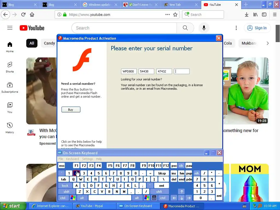Image resolution: width=280 pixels, height=210 pixels.
Task: Go to YouTube Home in sidebar
Action: 10,47
